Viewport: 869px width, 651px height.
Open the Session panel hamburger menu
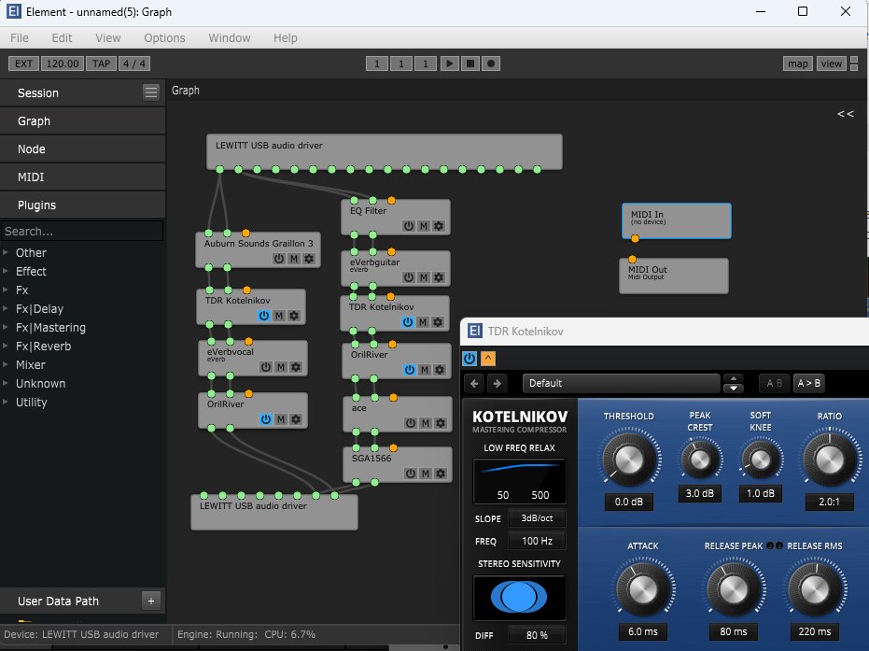[151, 92]
